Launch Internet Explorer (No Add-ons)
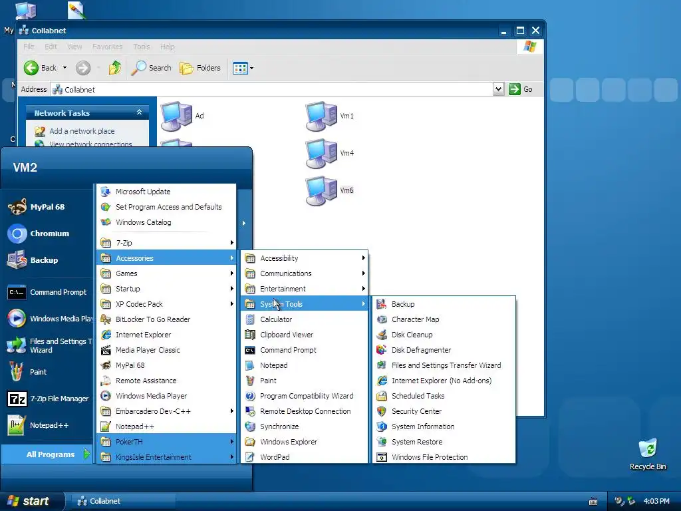The height and width of the screenshot is (511, 681). (x=444, y=381)
